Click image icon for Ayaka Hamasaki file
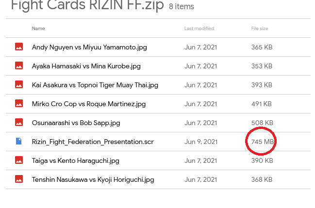The image size is (315, 208). click(x=19, y=66)
